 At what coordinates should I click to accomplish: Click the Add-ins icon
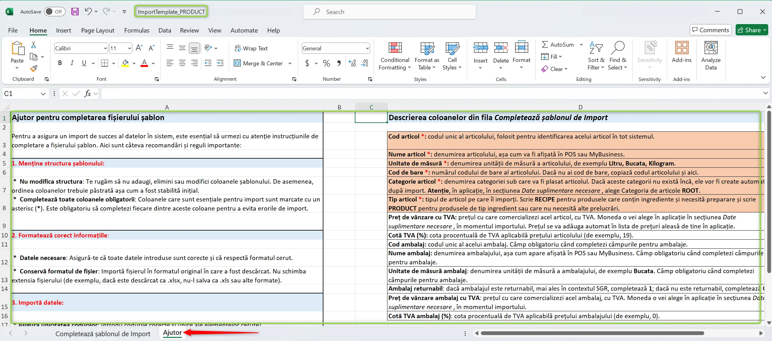point(682,52)
